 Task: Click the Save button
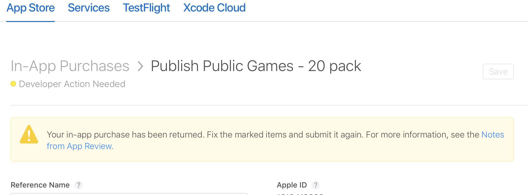click(x=498, y=71)
